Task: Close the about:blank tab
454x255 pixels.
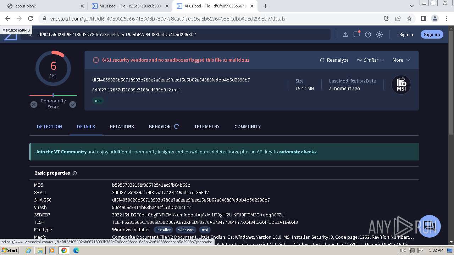Action: coord(82,6)
